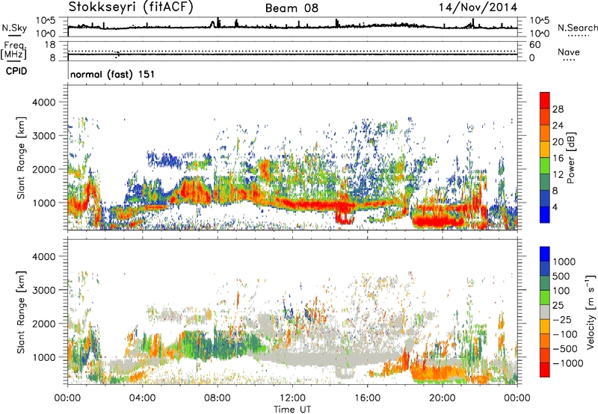Click the "-25" label on the Velocity colorbar

coord(561,320)
